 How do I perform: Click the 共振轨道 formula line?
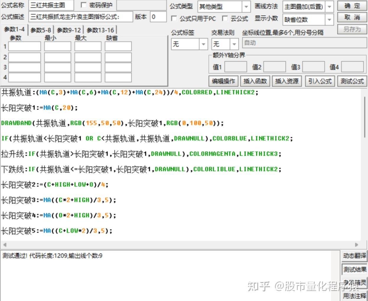coord(130,92)
